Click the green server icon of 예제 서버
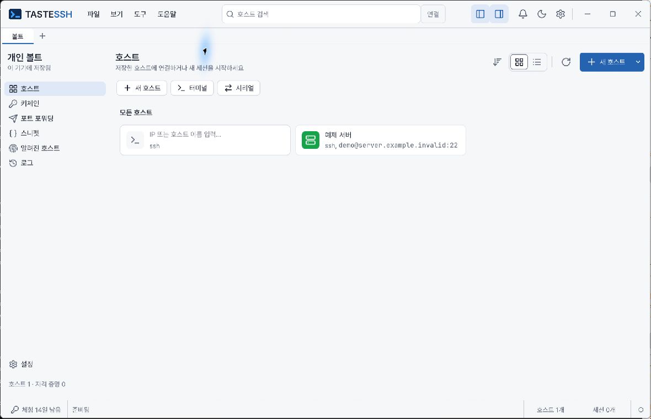 pos(311,140)
